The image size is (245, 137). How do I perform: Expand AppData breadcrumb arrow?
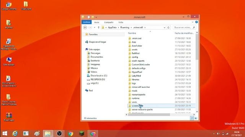119,27
